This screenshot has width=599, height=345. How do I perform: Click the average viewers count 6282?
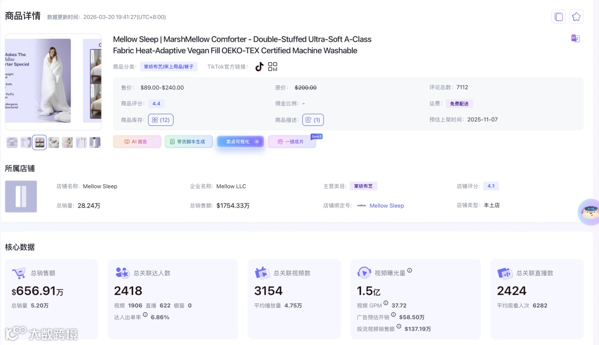pos(540,306)
